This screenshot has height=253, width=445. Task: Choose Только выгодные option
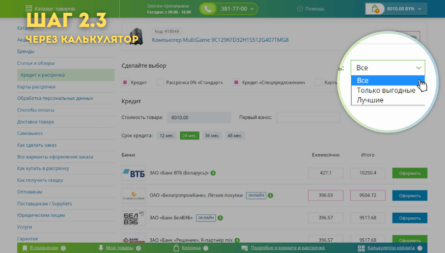coord(387,90)
